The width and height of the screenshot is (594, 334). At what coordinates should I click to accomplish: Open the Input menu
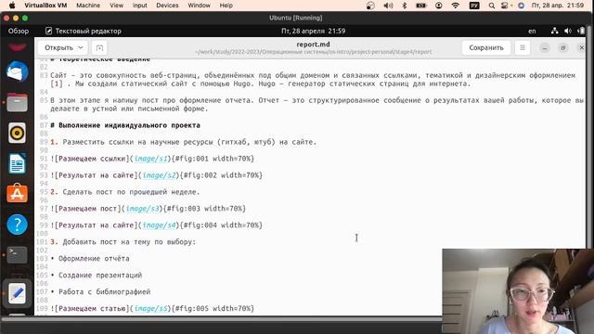tap(140, 6)
